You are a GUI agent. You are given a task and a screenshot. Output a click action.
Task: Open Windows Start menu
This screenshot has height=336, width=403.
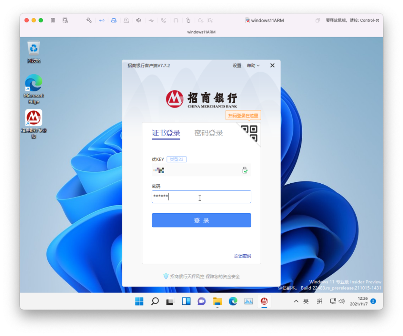click(139, 301)
